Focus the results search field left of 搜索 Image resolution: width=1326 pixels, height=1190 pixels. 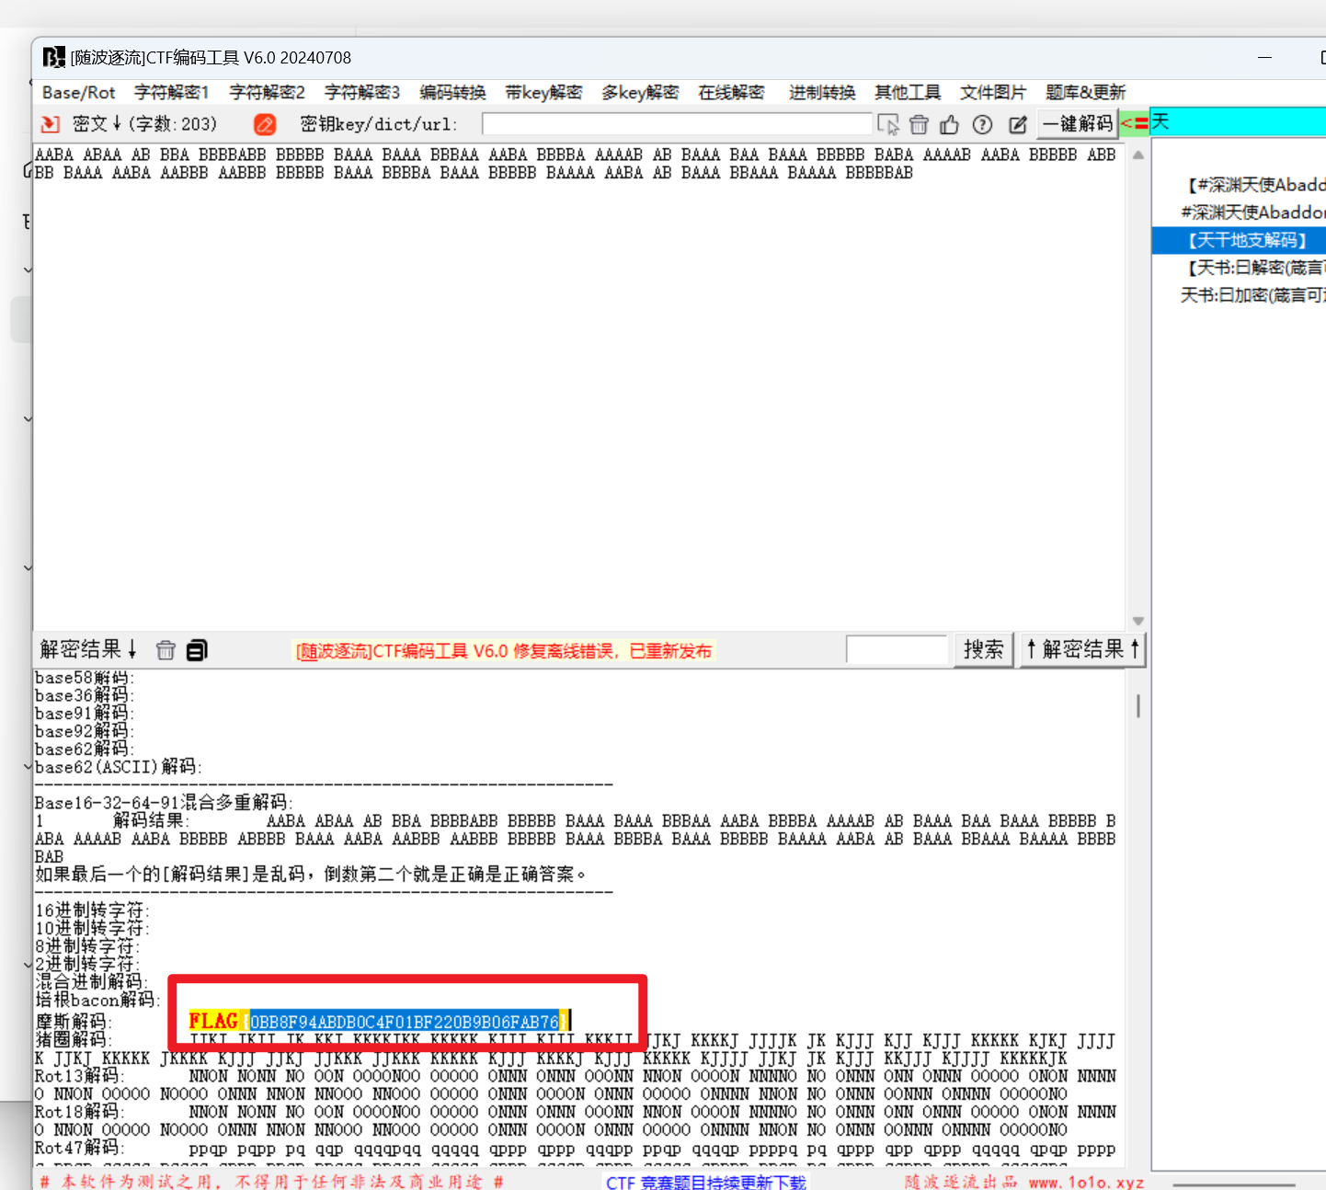pos(897,649)
